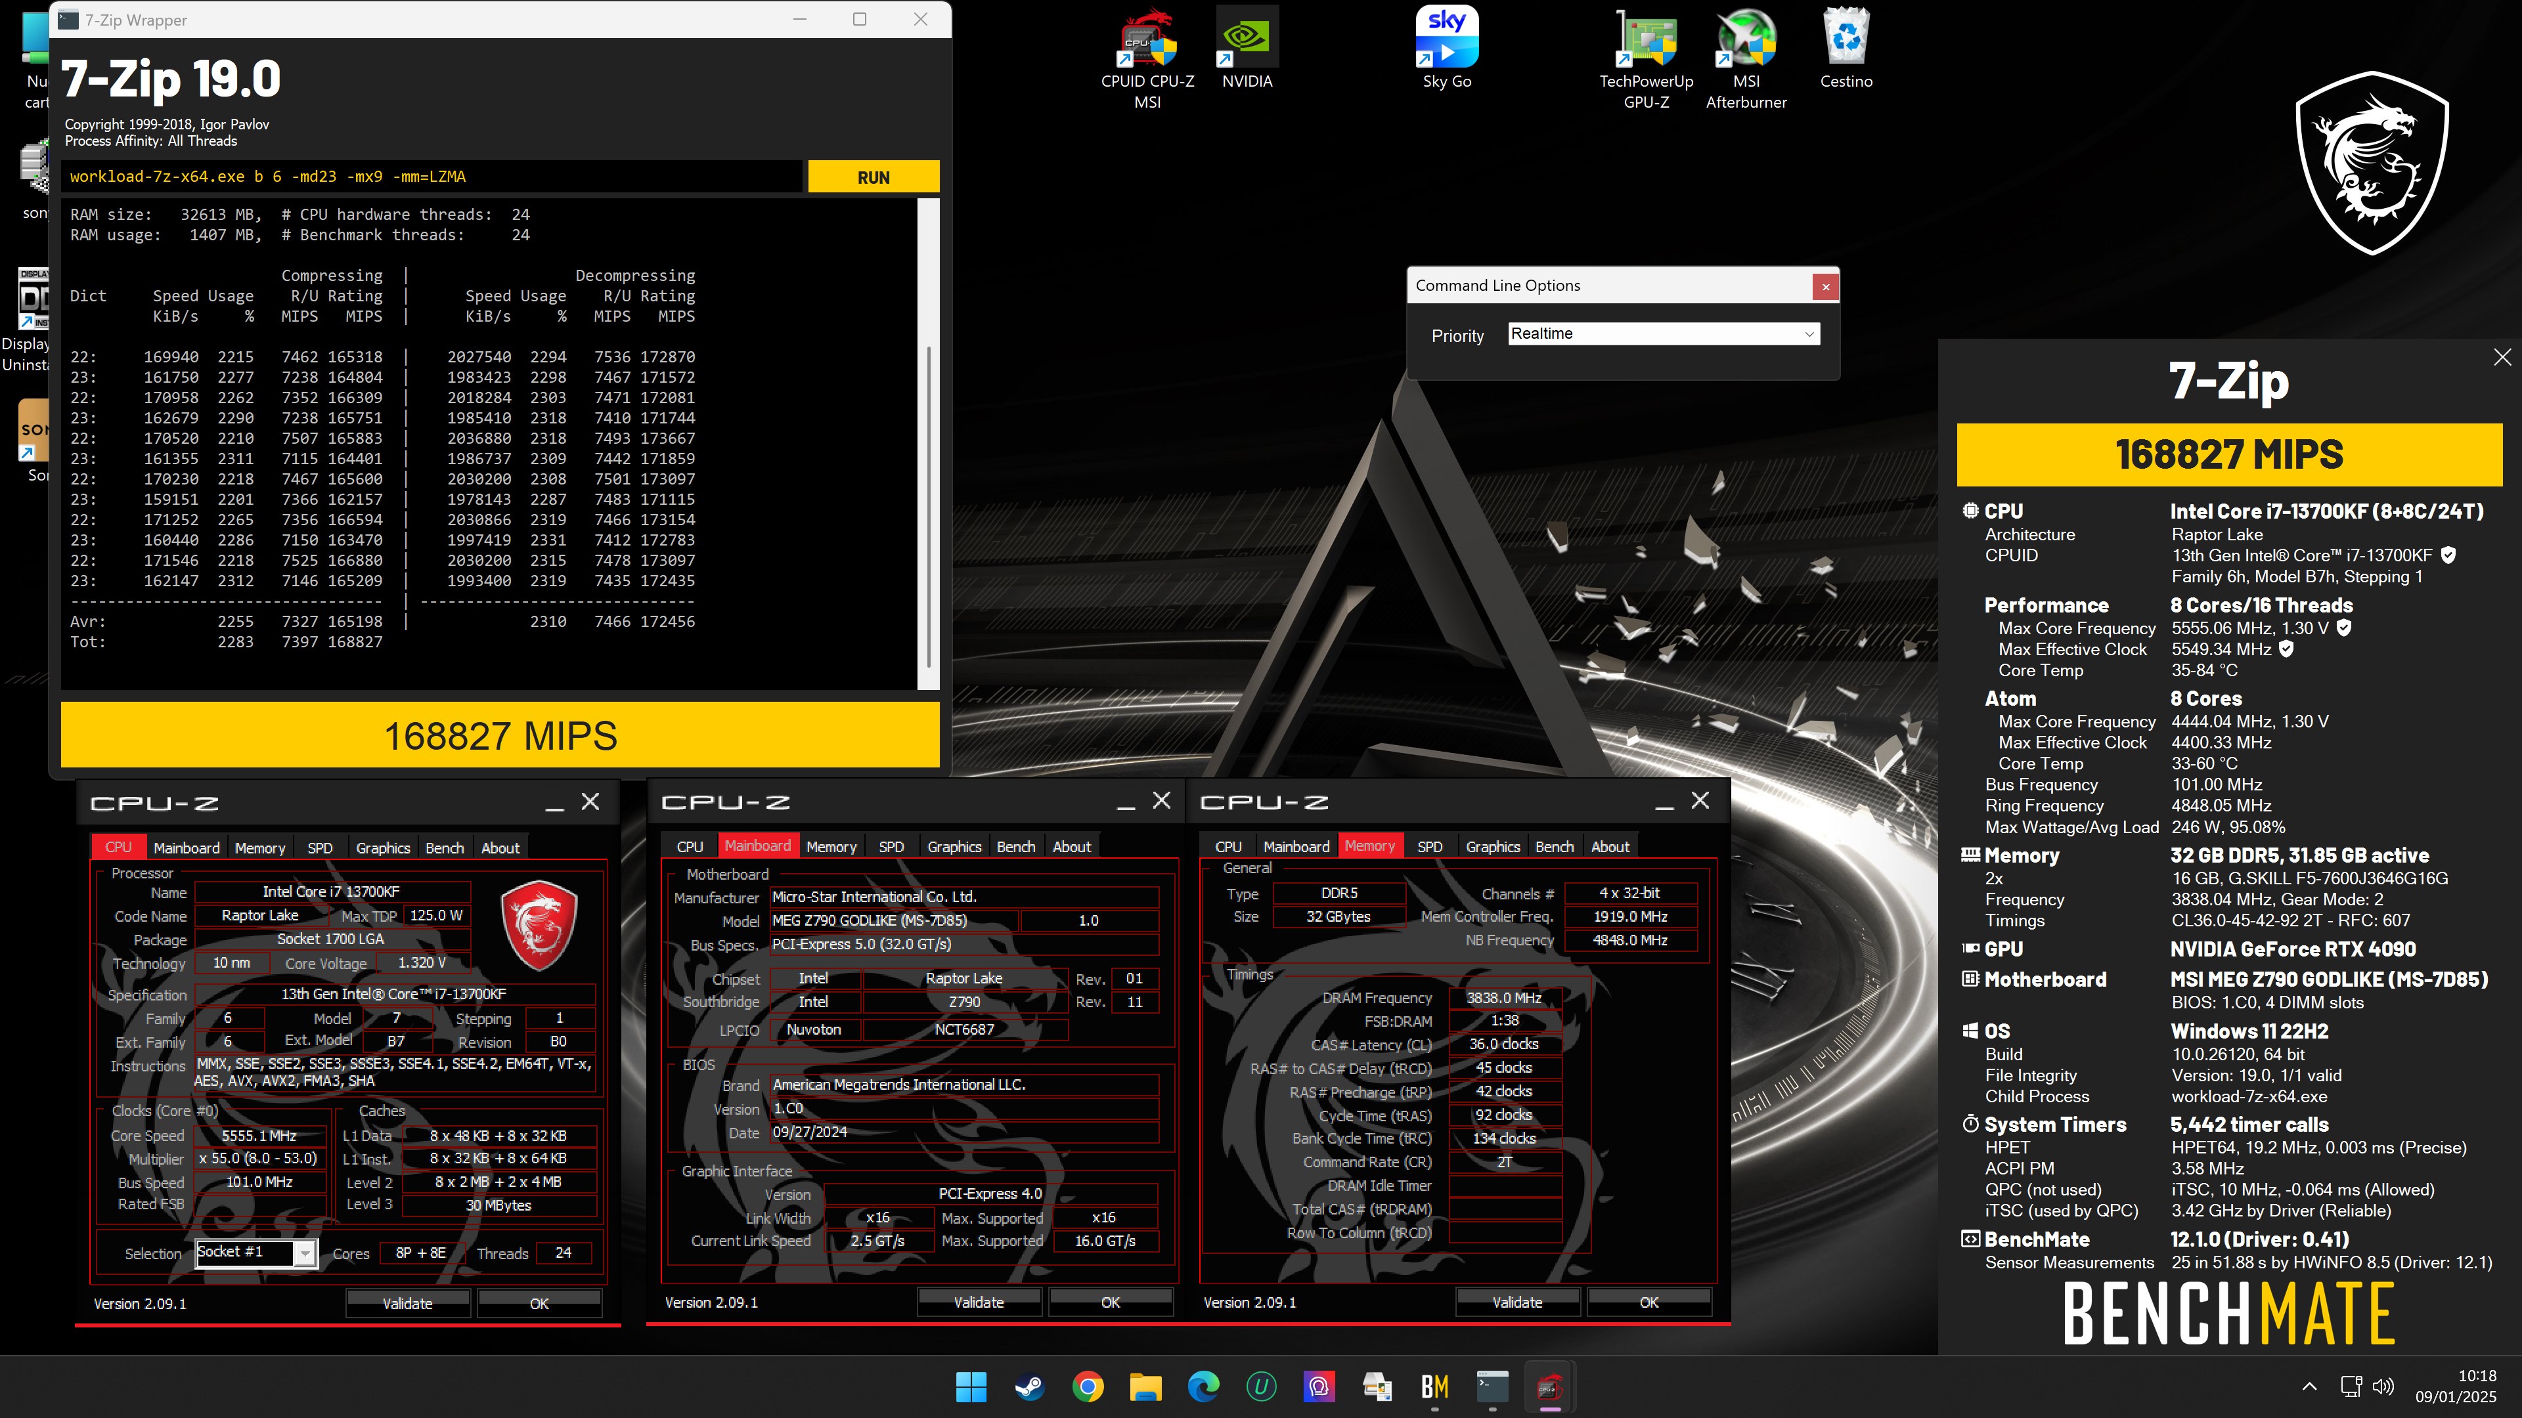The image size is (2522, 1418).
Task: Close the BenchMate 7-Zip result panel
Action: (2502, 357)
